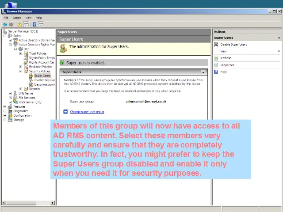
Task: Click Help in the Actions pane
Action: pos(223,72)
